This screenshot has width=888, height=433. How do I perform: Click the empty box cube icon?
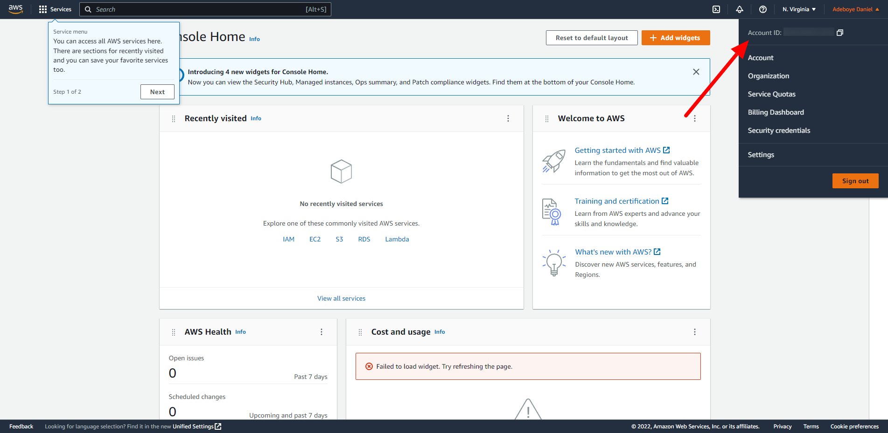[x=341, y=172]
